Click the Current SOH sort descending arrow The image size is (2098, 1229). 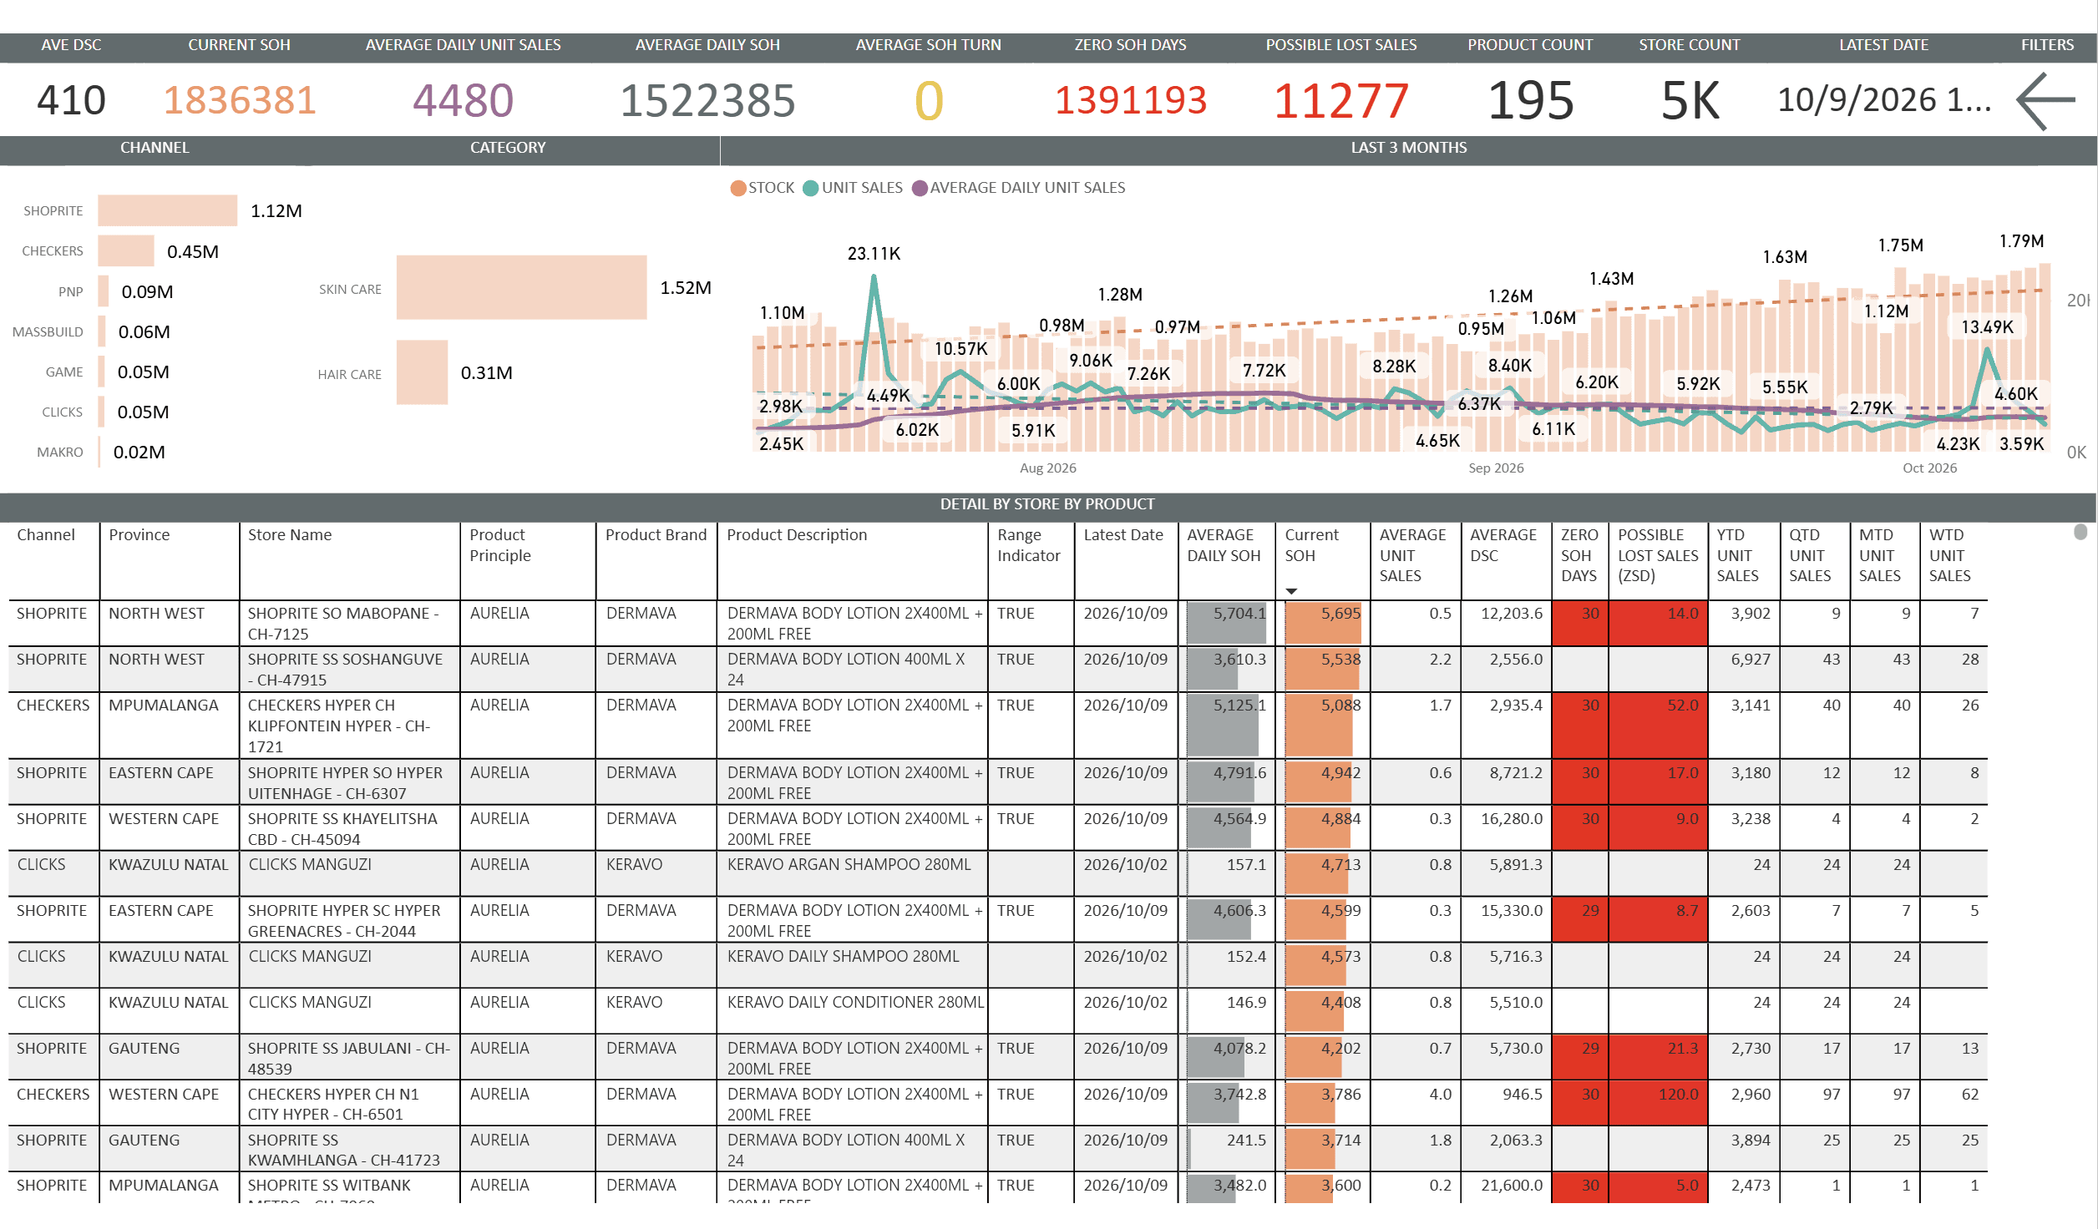[1291, 591]
